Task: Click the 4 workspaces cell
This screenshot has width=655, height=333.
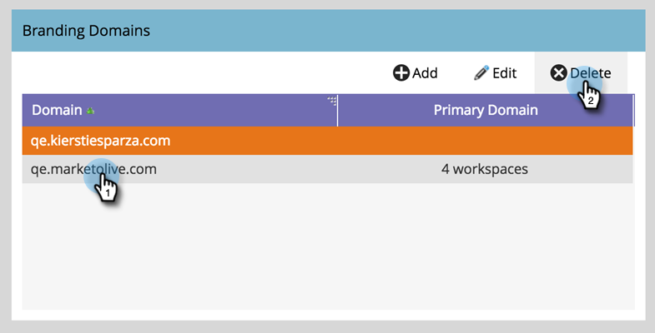Action: pyautogui.click(x=485, y=169)
